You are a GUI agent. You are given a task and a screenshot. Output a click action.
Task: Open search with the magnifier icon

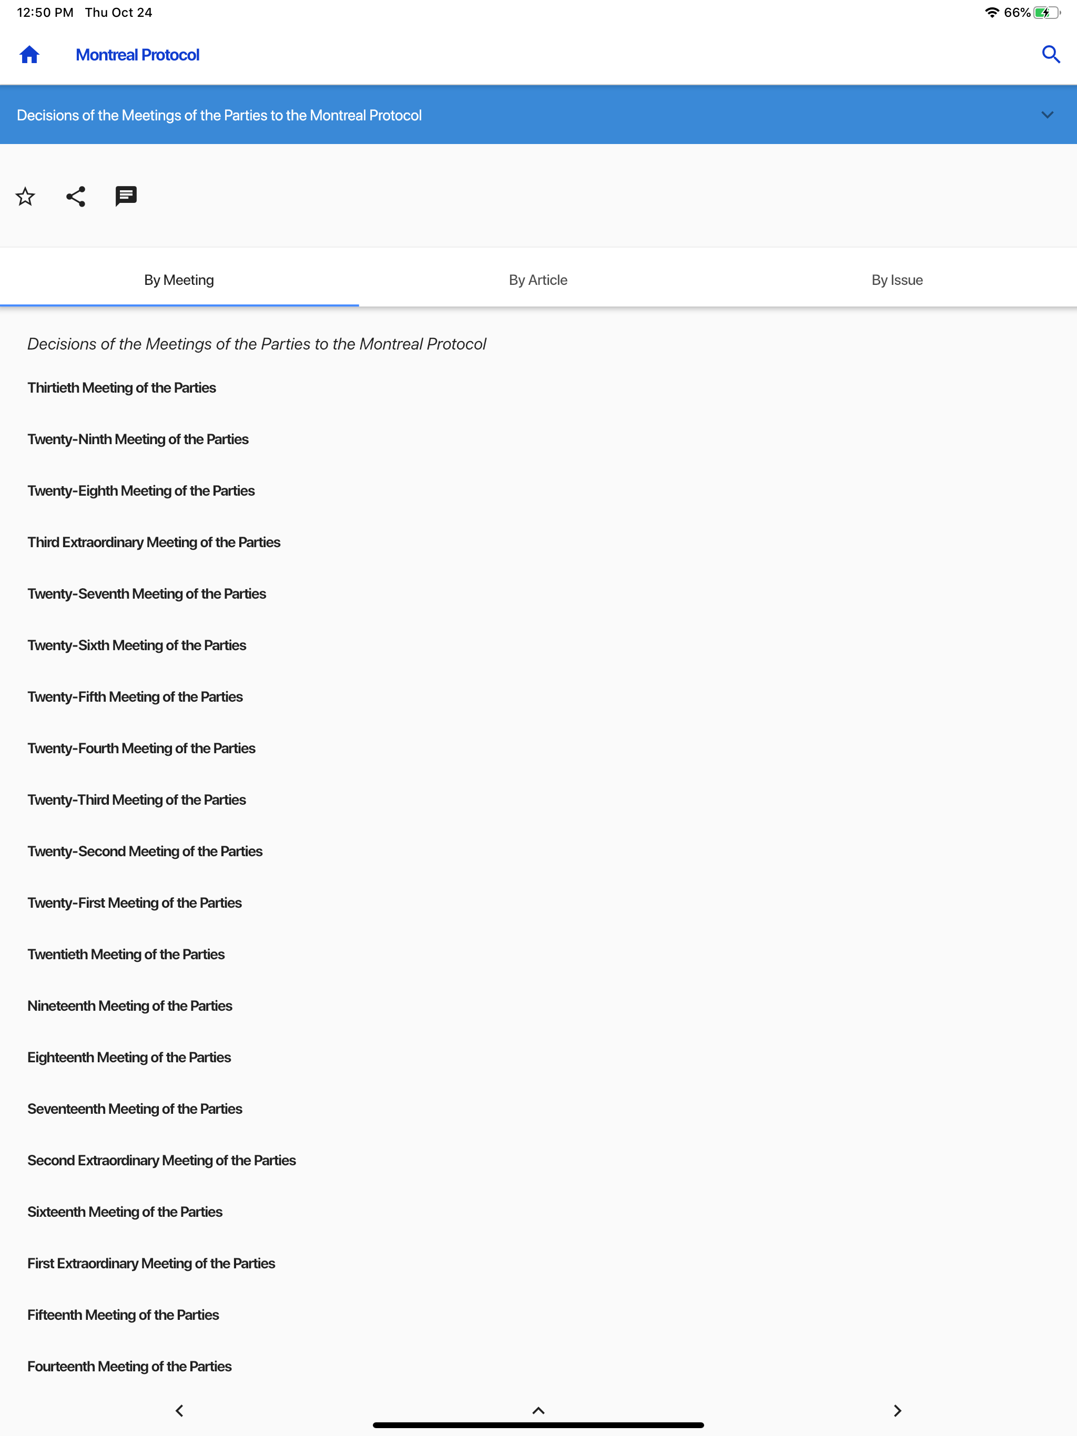click(1050, 55)
